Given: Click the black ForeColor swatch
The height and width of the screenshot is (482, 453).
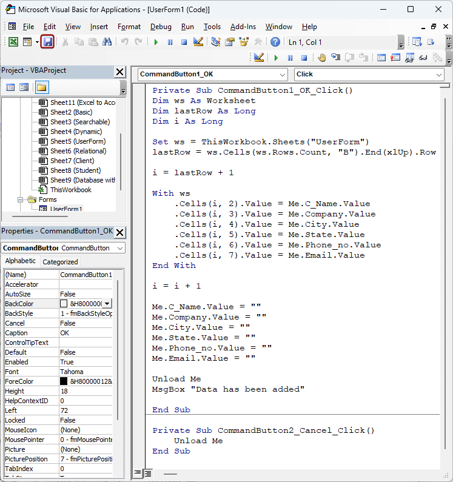Looking at the screenshot, I should (64, 381).
